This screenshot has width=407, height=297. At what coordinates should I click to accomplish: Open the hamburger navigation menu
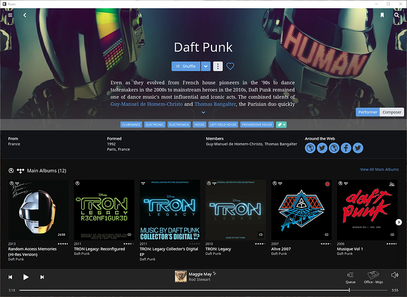tap(10, 15)
